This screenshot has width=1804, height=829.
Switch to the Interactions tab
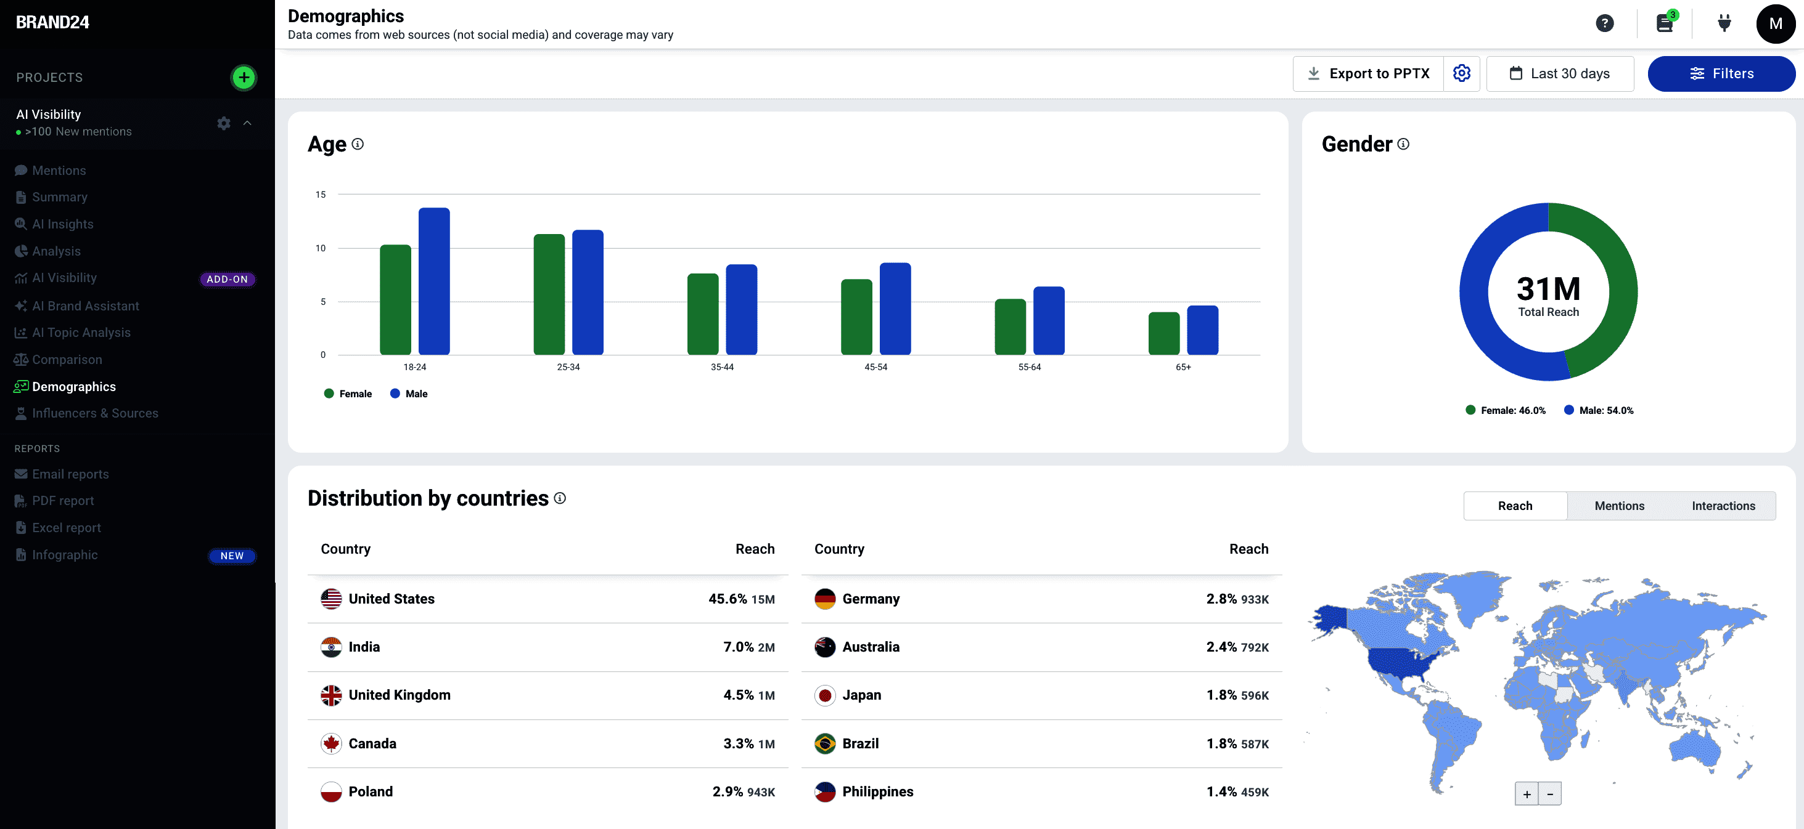pos(1723,506)
